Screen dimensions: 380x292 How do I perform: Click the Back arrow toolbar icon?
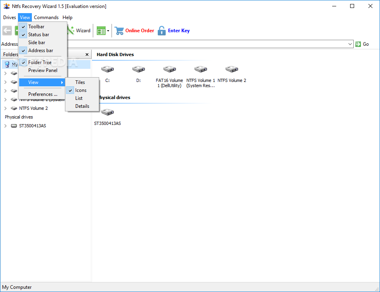click(7, 31)
